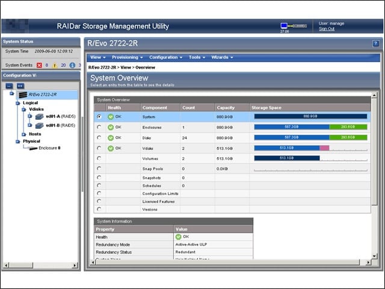
Task: Click the left panel horizontal scroll right arrow
Action: pyautogui.click(x=75, y=265)
